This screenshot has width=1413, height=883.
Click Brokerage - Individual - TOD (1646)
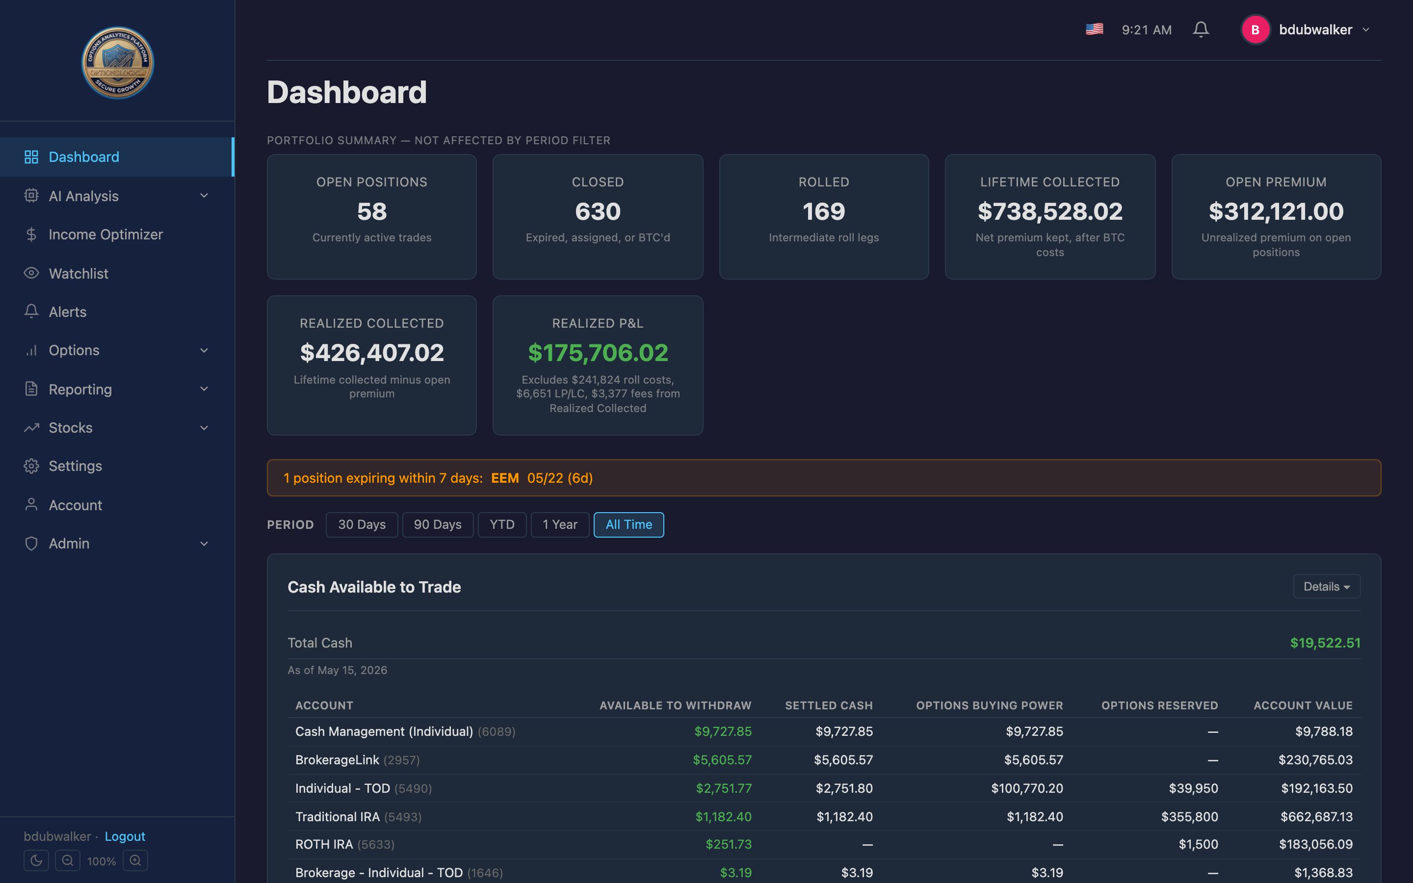[x=399, y=873]
